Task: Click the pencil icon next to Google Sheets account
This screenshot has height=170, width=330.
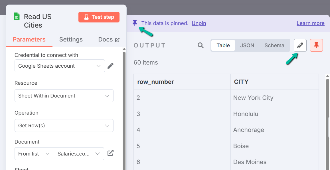Action: pos(110,66)
